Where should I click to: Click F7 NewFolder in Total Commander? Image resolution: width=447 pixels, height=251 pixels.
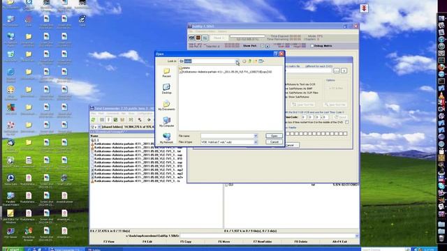(x=263, y=242)
